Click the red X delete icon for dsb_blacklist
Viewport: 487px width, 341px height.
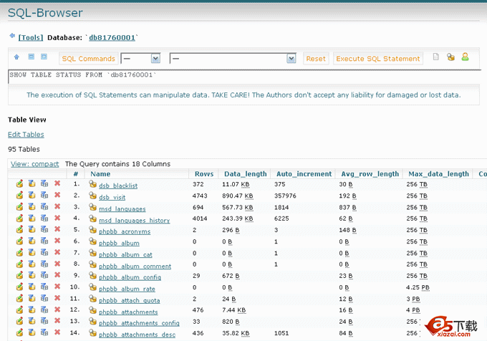(57, 185)
